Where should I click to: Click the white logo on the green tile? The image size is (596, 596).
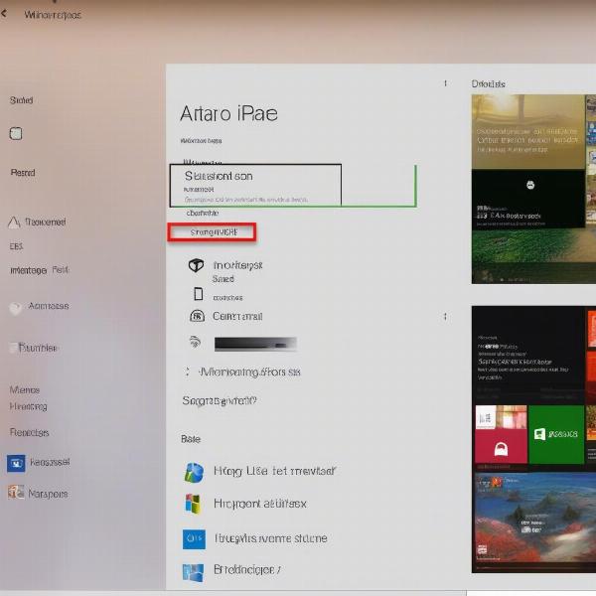point(539,434)
